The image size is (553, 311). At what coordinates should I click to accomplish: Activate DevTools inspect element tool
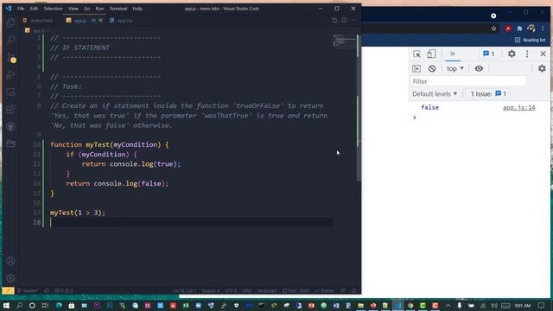click(x=416, y=54)
